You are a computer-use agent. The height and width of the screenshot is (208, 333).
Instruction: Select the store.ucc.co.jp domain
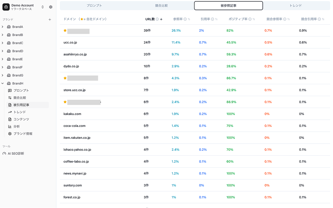(x=74, y=90)
